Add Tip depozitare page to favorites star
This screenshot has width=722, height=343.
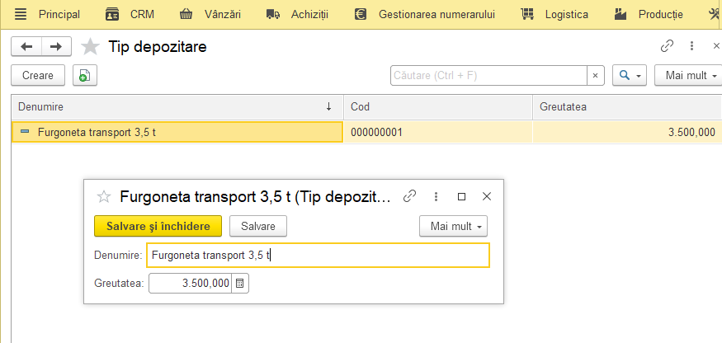90,46
